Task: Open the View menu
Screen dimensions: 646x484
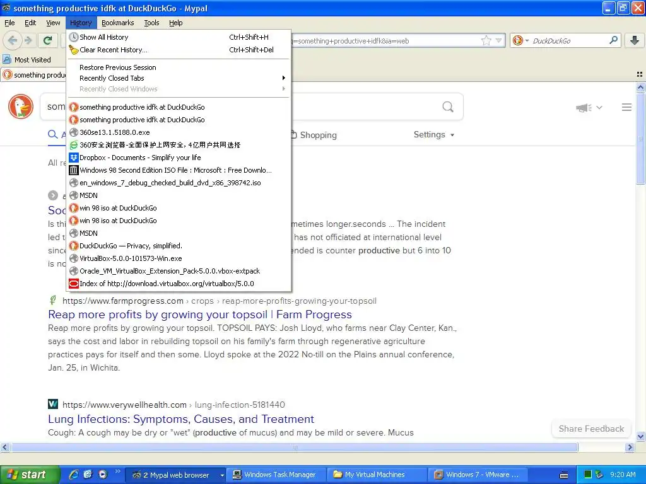Action: (53, 23)
